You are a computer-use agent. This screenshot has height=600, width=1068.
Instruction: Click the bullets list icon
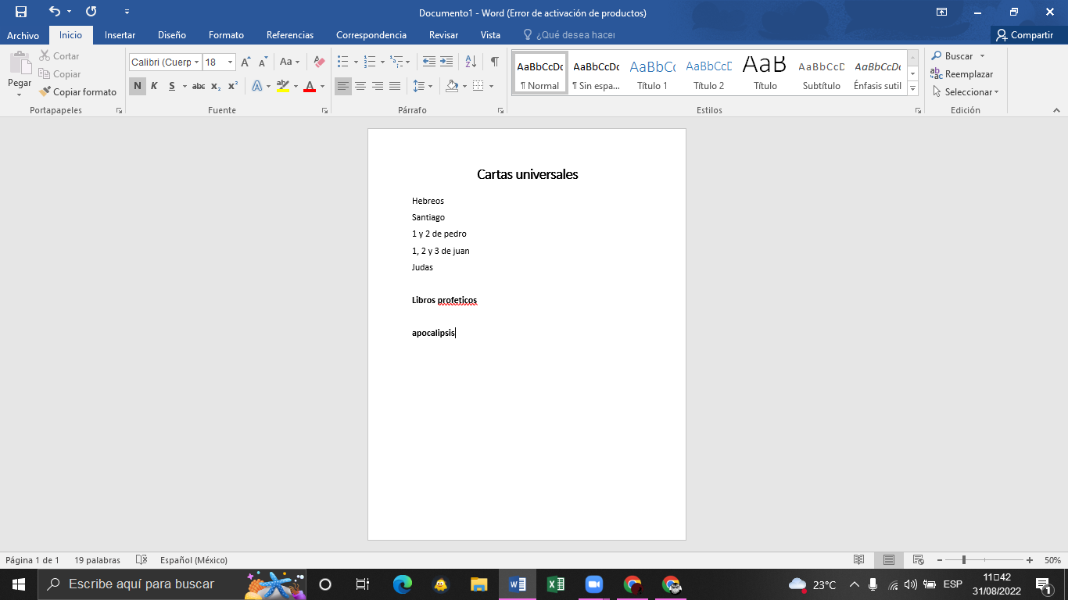point(342,62)
